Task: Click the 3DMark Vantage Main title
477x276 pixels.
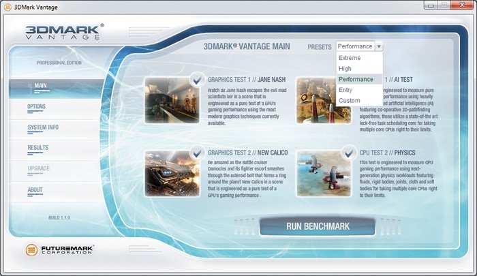Action: (247, 46)
